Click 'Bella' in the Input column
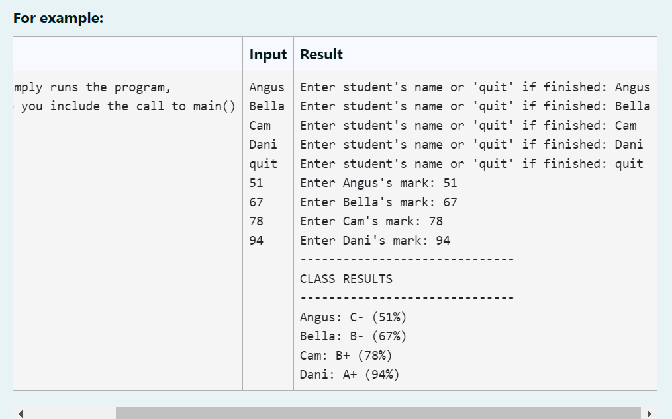 [x=266, y=106]
